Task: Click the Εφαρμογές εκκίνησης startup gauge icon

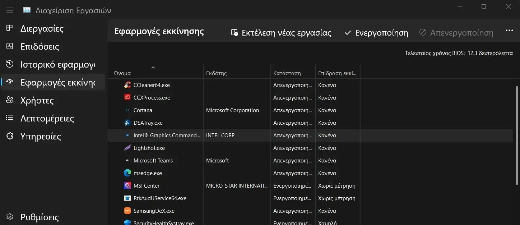Action: point(10,82)
